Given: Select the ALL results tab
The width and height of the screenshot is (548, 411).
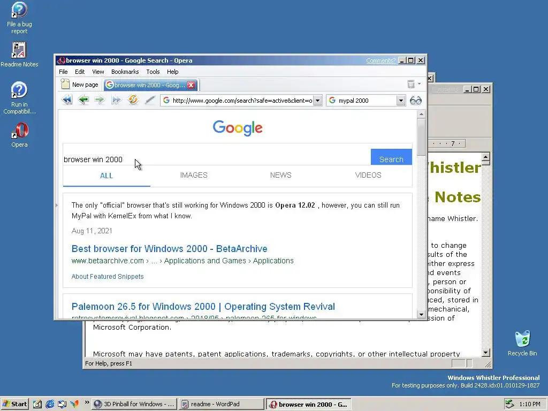Looking at the screenshot, I should (x=106, y=176).
